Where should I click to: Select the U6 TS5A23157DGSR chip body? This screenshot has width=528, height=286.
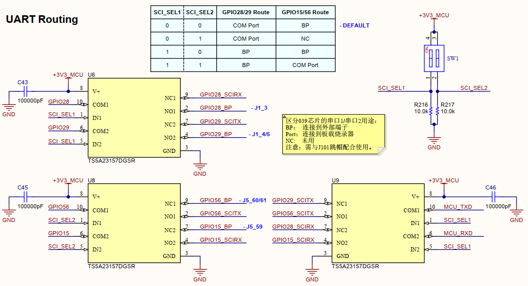pyautogui.click(x=134, y=118)
